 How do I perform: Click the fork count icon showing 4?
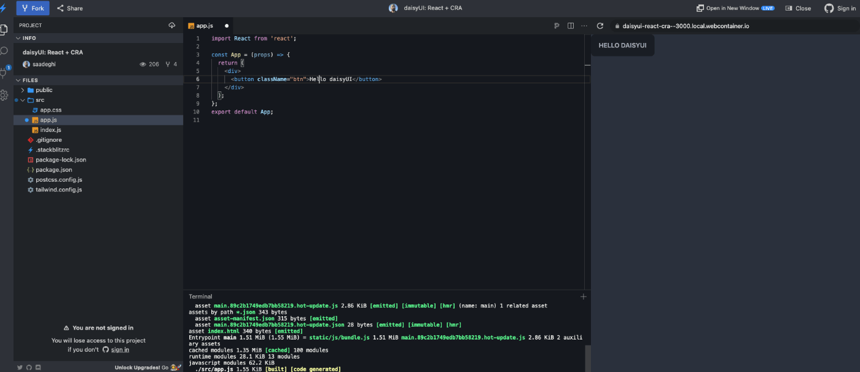(168, 64)
